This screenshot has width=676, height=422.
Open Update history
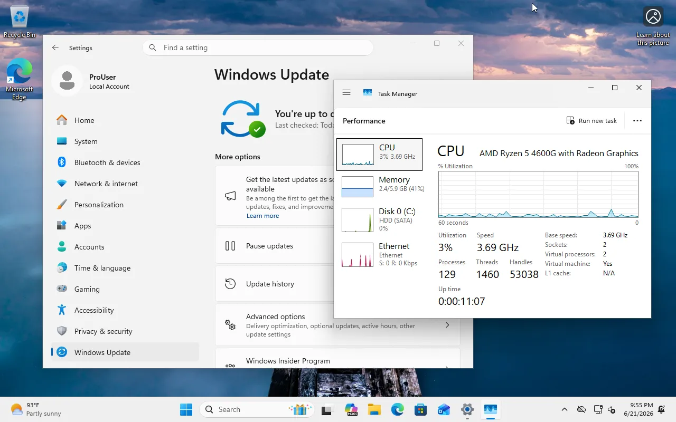(x=275, y=284)
